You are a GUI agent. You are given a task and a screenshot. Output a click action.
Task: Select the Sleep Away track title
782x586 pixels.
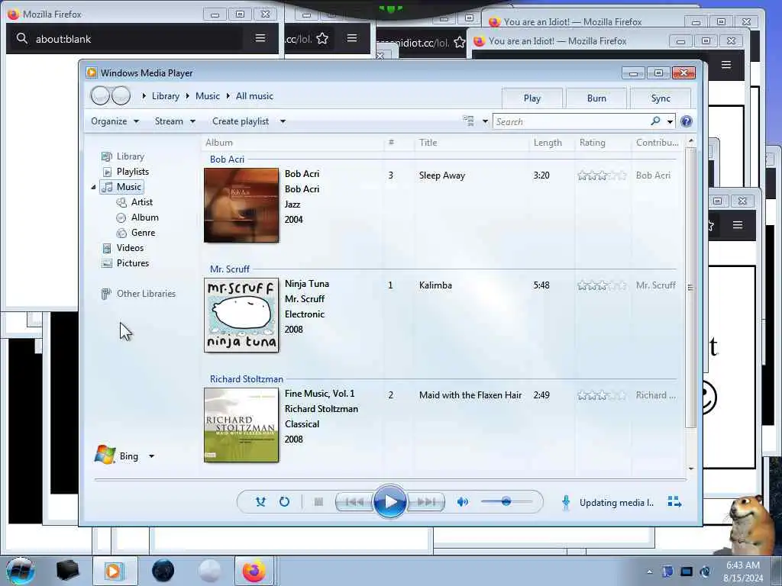pyautogui.click(x=442, y=175)
